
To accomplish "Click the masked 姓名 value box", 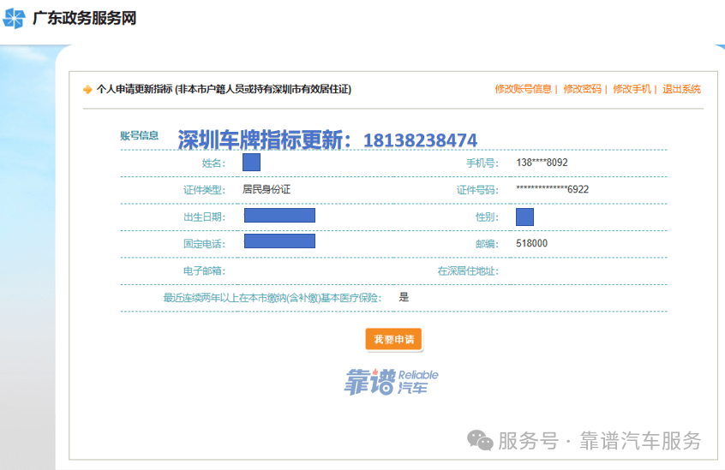I will tap(251, 163).
